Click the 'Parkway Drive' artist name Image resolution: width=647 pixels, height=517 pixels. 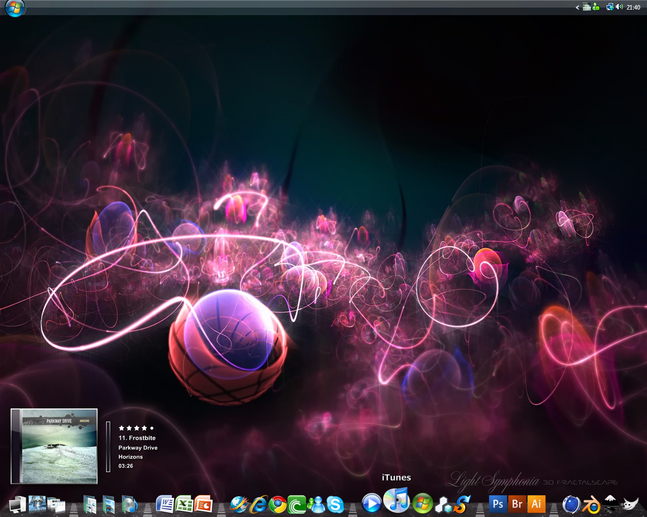click(138, 447)
